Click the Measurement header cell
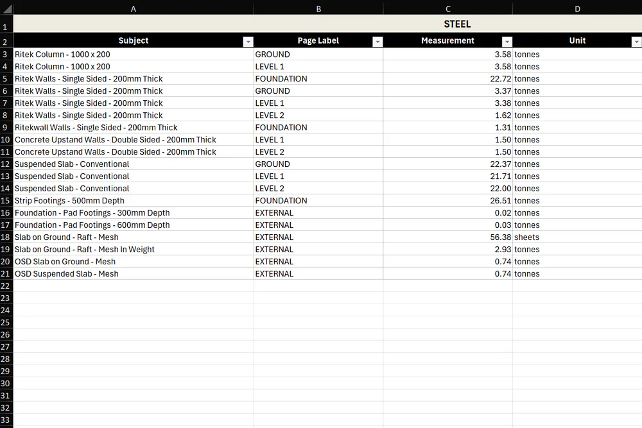Viewport: 642px width, 428px height. click(448, 40)
